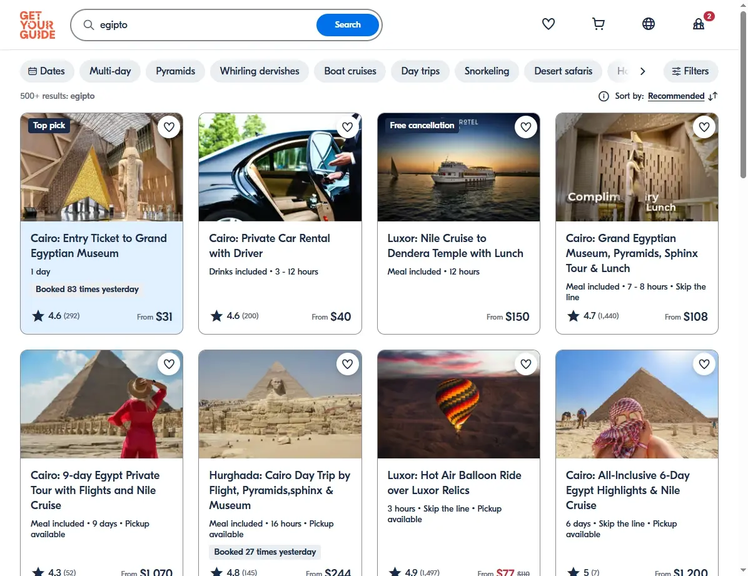Viewport: 748px width, 576px height.
Task: Click Booked 27 times yesterday label
Action: [265, 552]
